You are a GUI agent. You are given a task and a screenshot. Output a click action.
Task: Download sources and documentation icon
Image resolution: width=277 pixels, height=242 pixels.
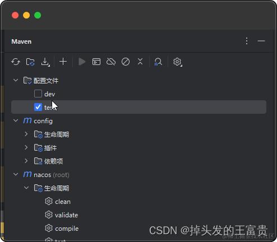click(45, 62)
